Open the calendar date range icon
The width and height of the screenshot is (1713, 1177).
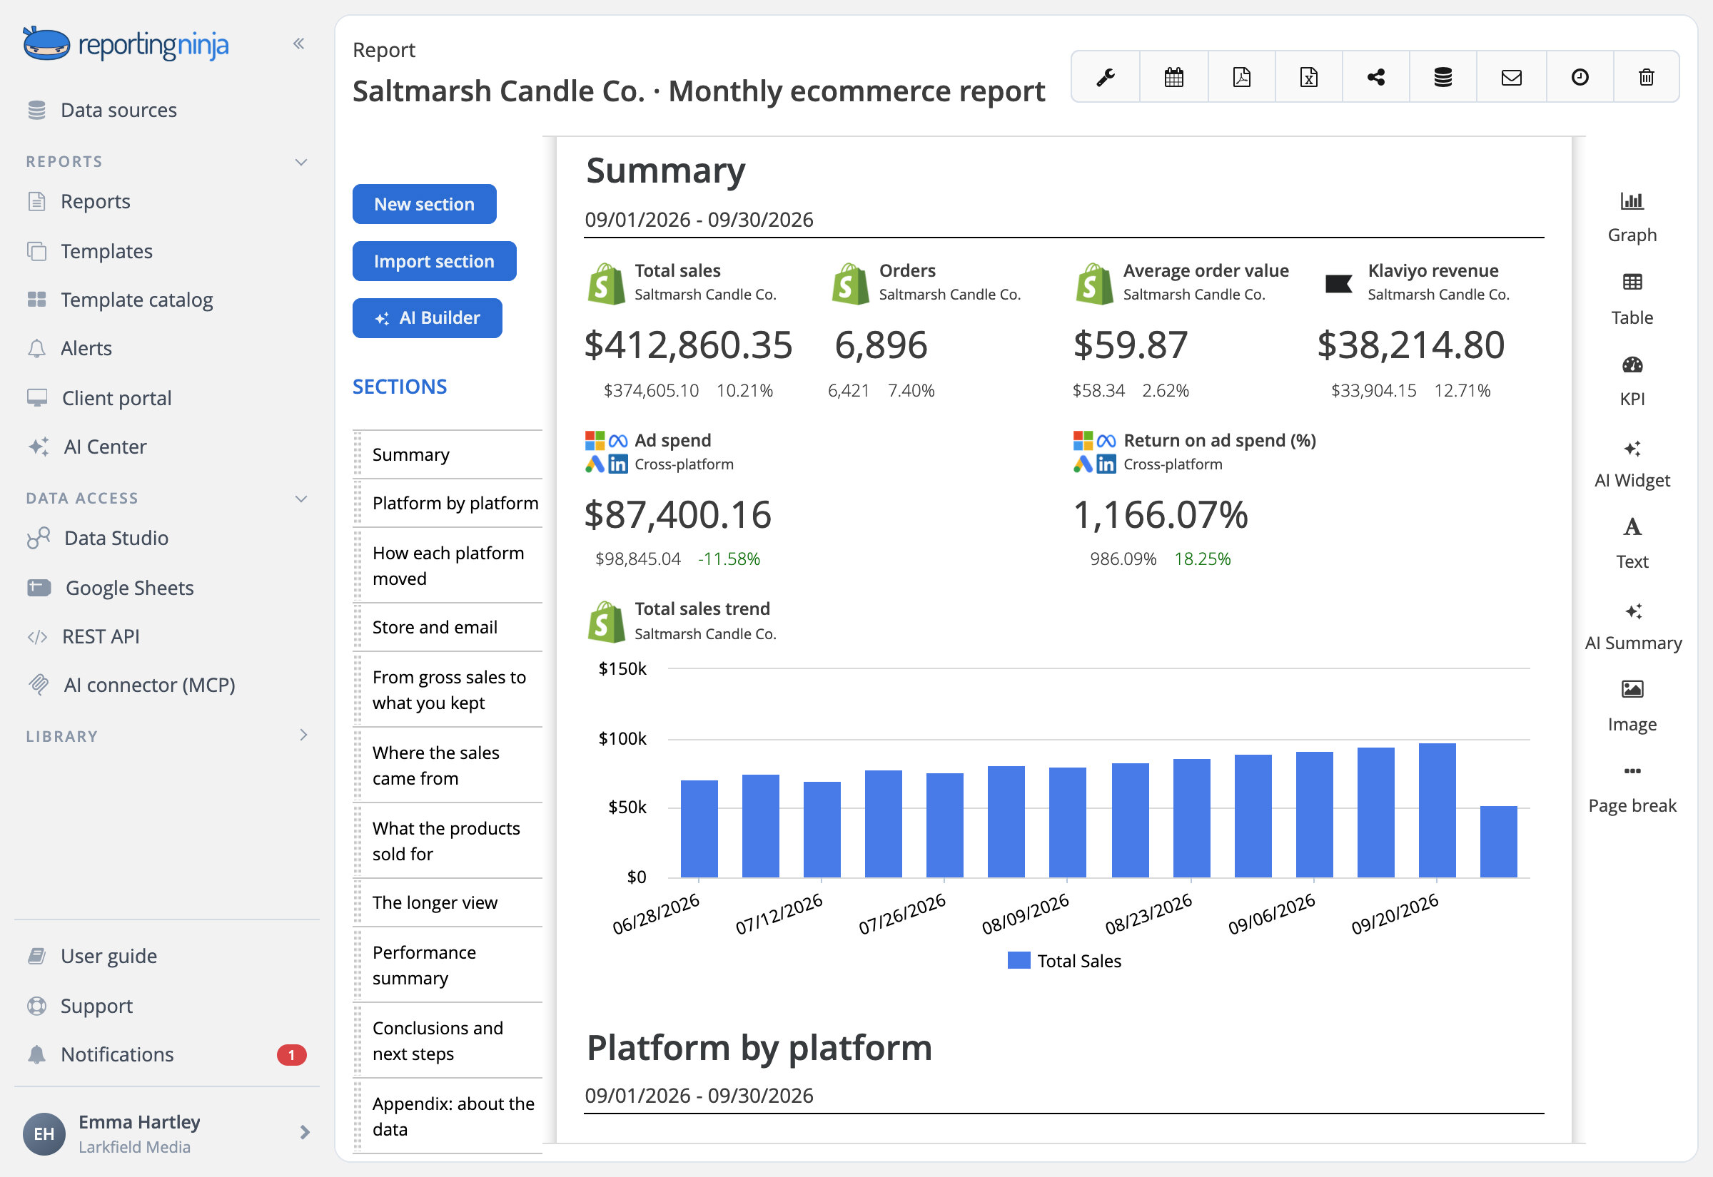click(1173, 77)
